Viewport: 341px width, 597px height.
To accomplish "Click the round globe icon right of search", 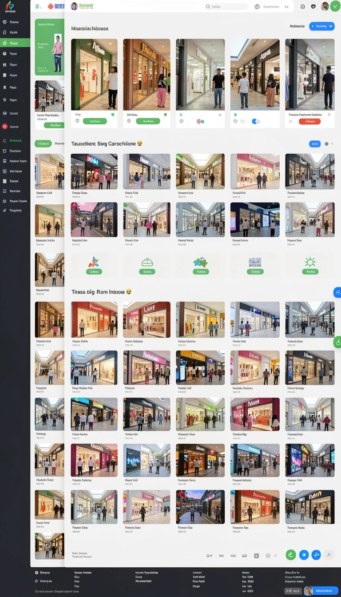I will tap(257, 7).
